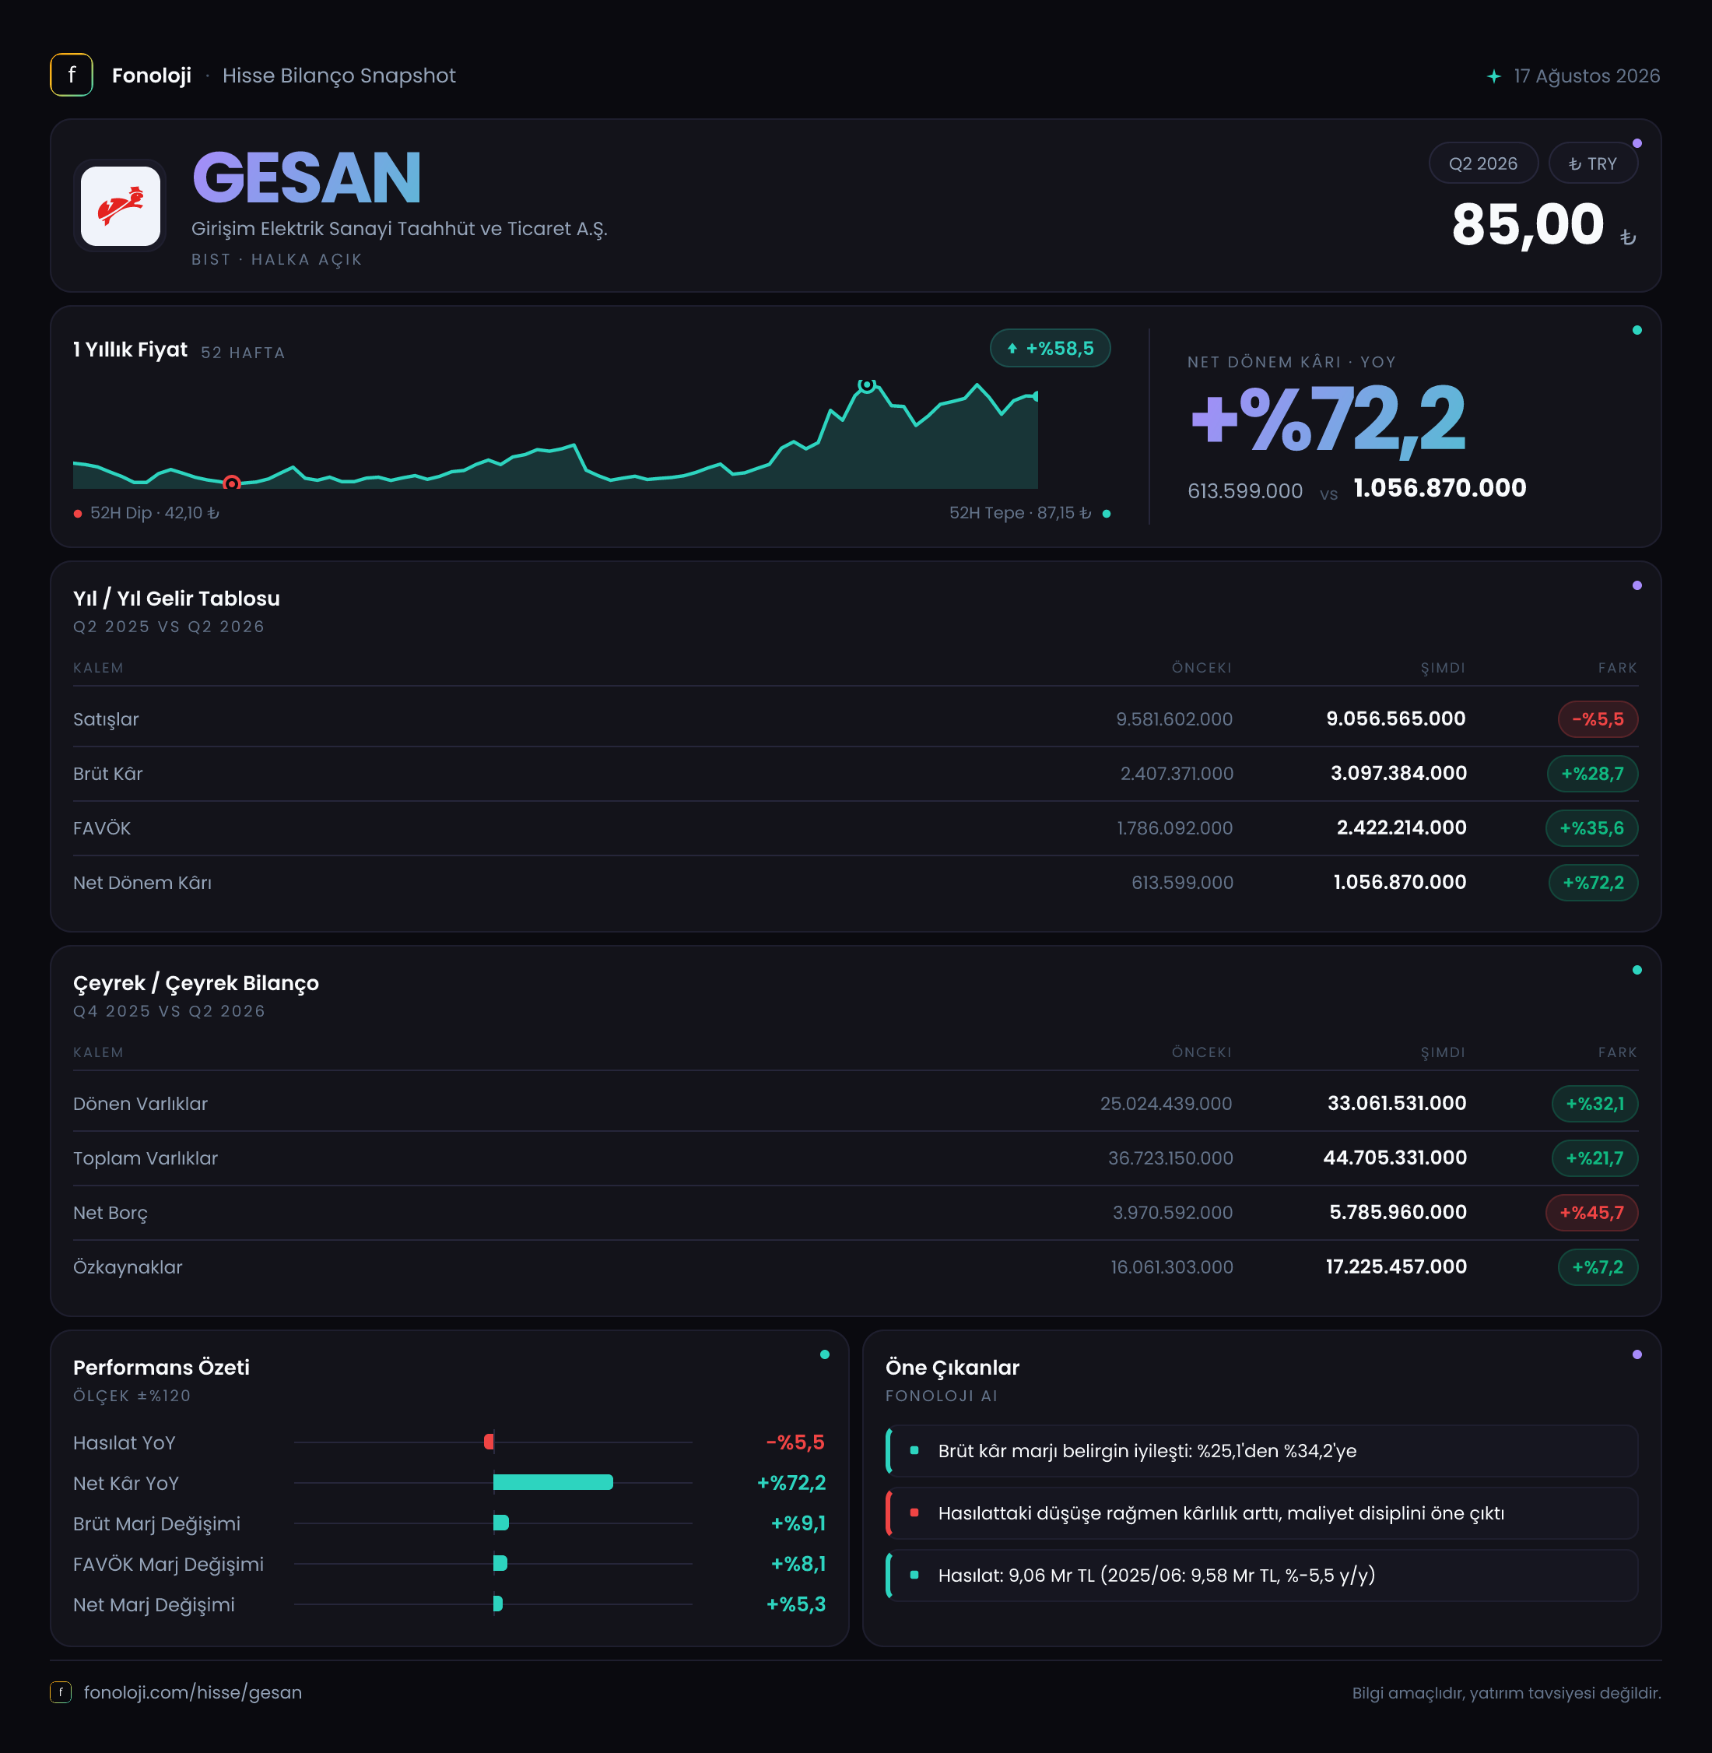Click the Özkaynaklar +%7,2 badge
This screenshot has height=1753, width=1712.
pyautogui.click(x=1597, y=1267)
